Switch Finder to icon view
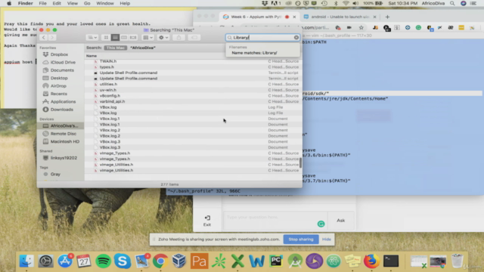 coord(106,37)
